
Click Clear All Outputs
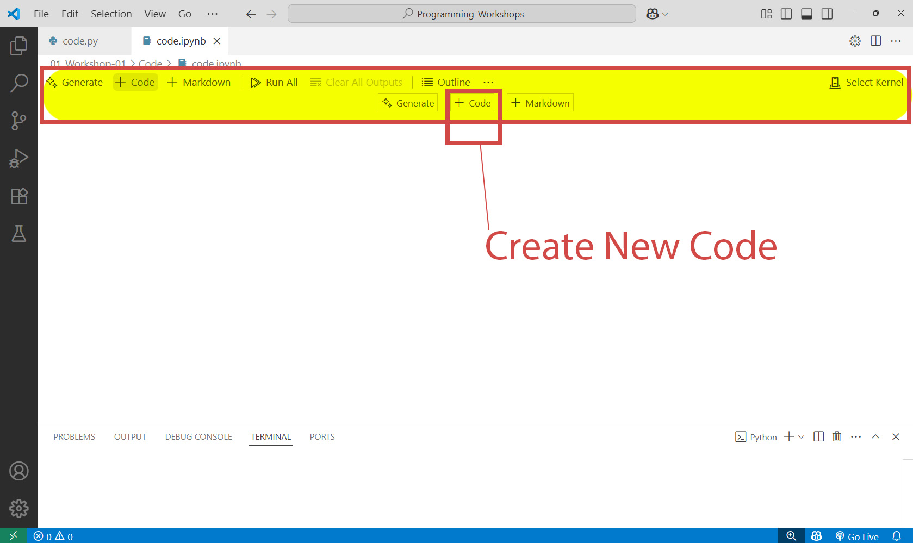point(356,82)
